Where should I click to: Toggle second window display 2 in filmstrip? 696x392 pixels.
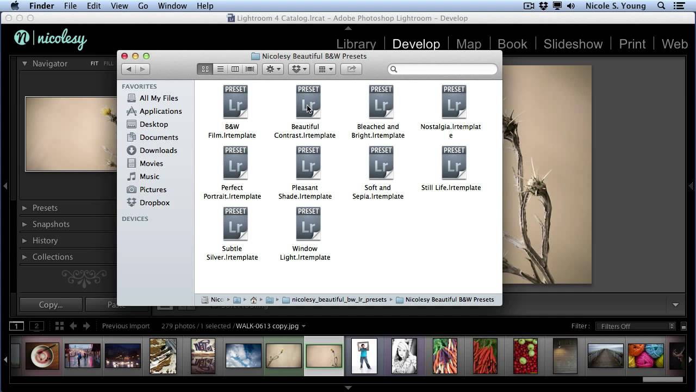(36, 326)
